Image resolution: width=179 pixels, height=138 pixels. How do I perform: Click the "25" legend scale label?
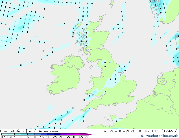[x=55, y=137]
